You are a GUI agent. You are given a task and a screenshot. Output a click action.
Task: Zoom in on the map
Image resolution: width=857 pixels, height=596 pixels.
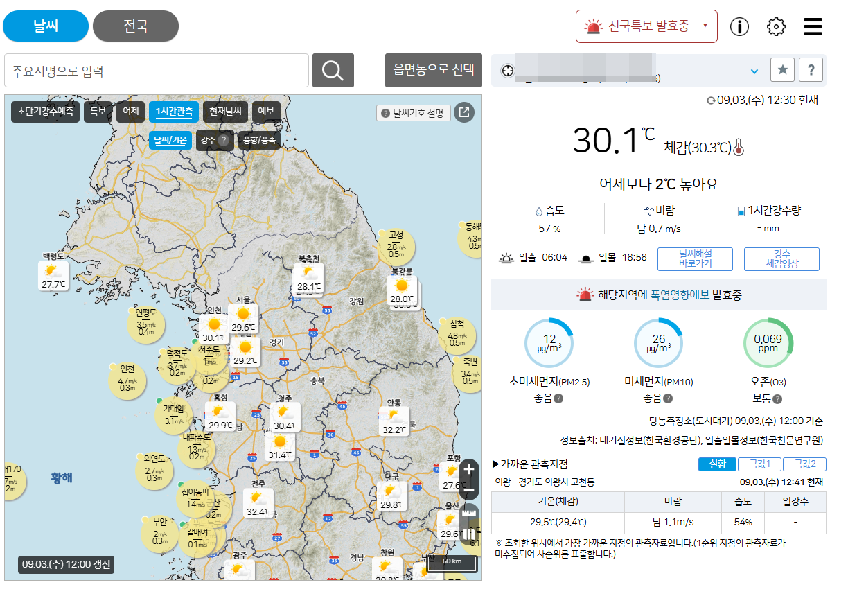[469, 469]
